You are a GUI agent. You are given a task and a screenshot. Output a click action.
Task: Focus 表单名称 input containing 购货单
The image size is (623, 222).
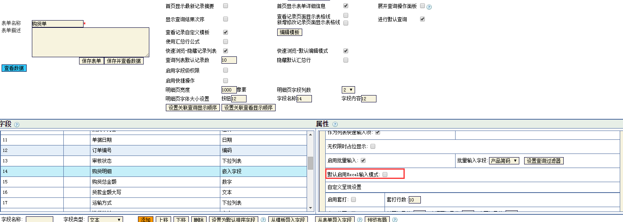click(58, 24)
